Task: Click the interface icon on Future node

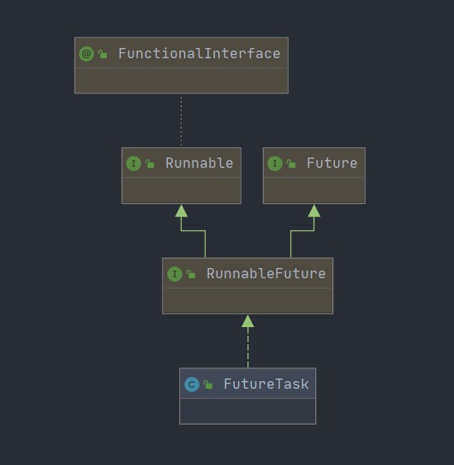Action: point(275,164)
